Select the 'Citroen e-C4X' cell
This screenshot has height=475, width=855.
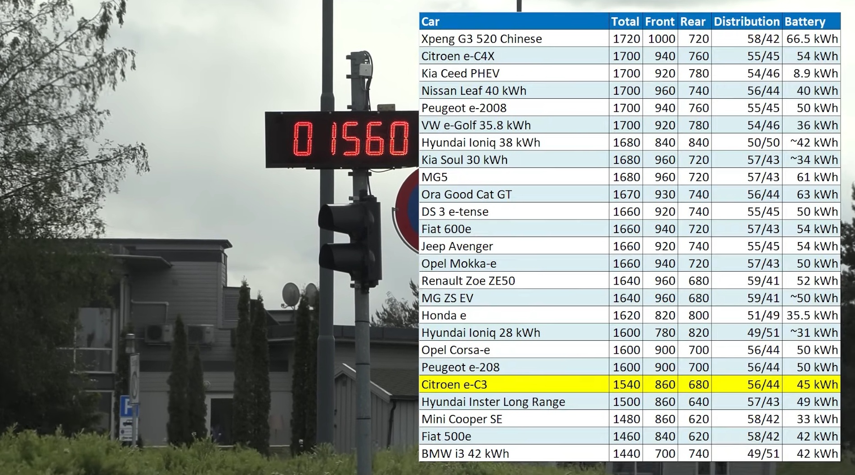(514, 56)
